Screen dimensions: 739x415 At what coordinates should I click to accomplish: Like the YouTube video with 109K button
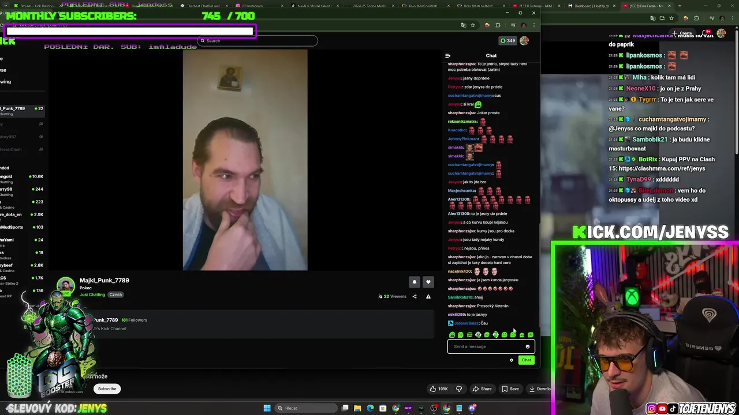pyautogui.click(x=438, y=389)
